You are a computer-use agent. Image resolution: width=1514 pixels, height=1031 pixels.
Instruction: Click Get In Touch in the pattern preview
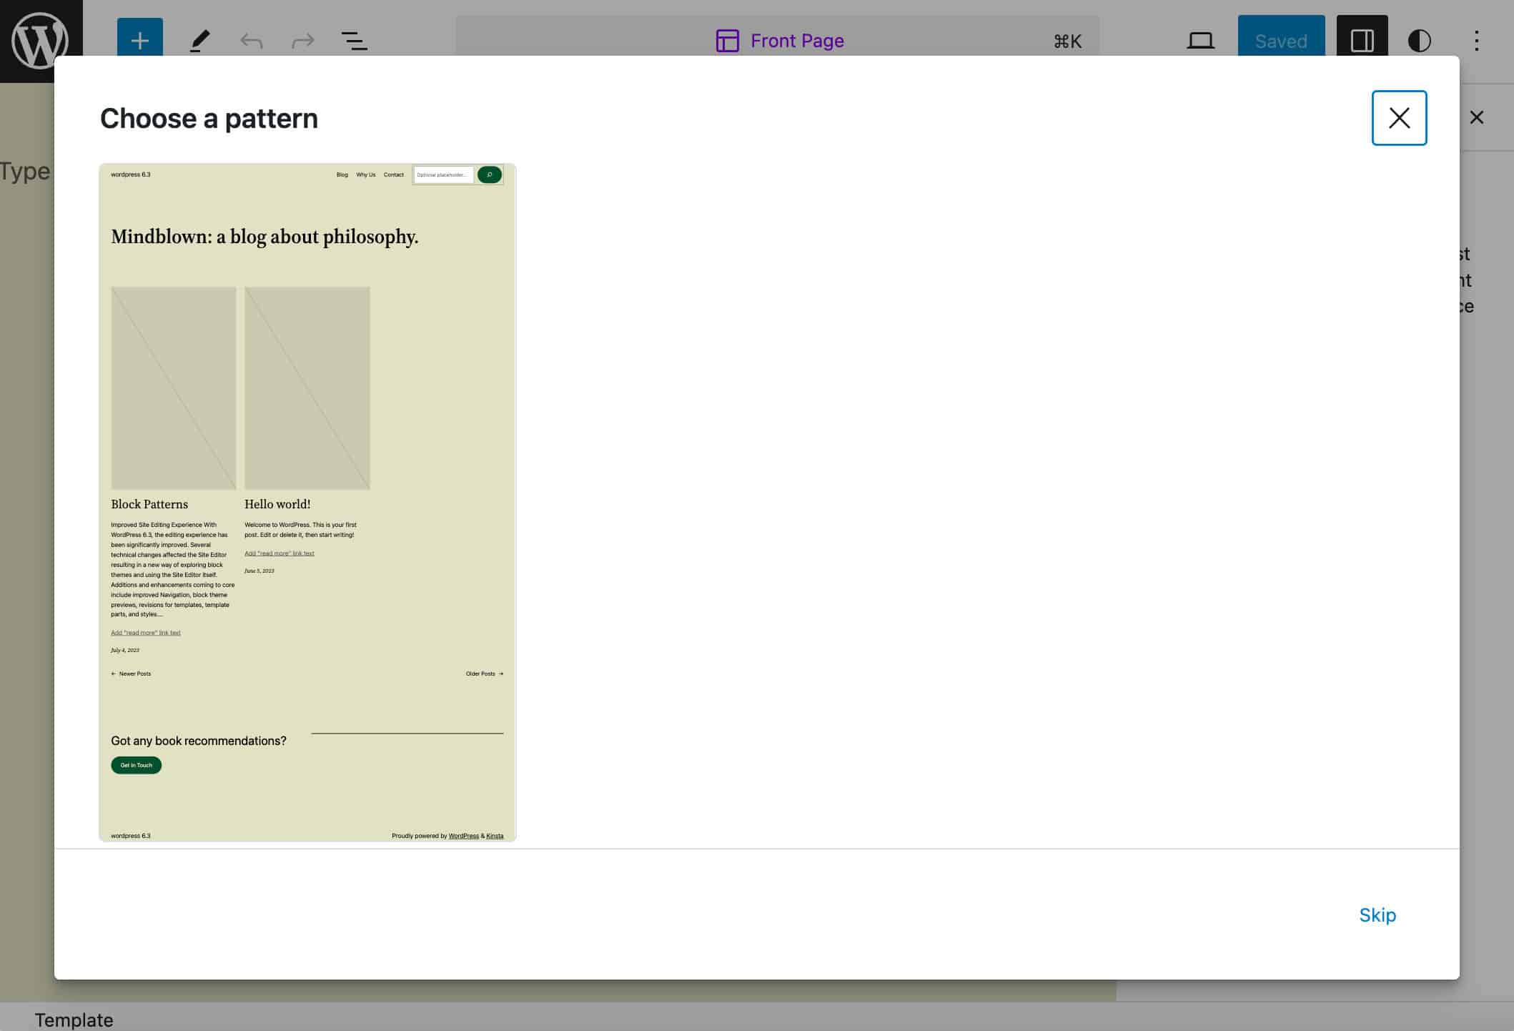pos(135,765)
